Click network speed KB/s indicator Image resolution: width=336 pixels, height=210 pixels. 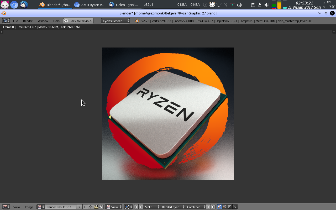point(189,5)
